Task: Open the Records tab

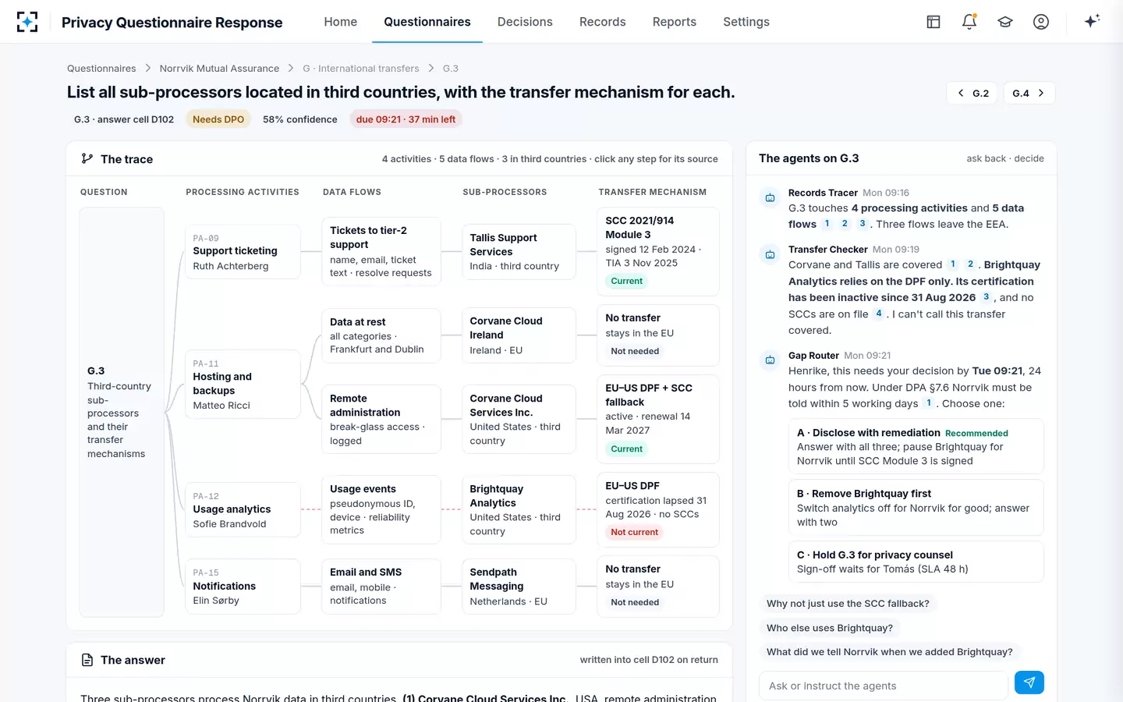Action: coord(603,22)
